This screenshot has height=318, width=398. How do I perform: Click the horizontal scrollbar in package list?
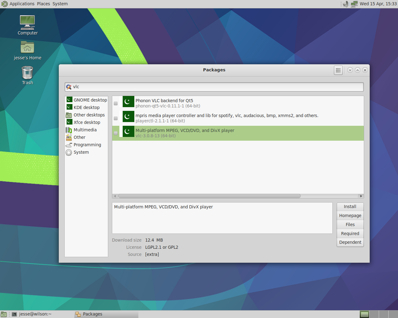(x=209, y=196)
